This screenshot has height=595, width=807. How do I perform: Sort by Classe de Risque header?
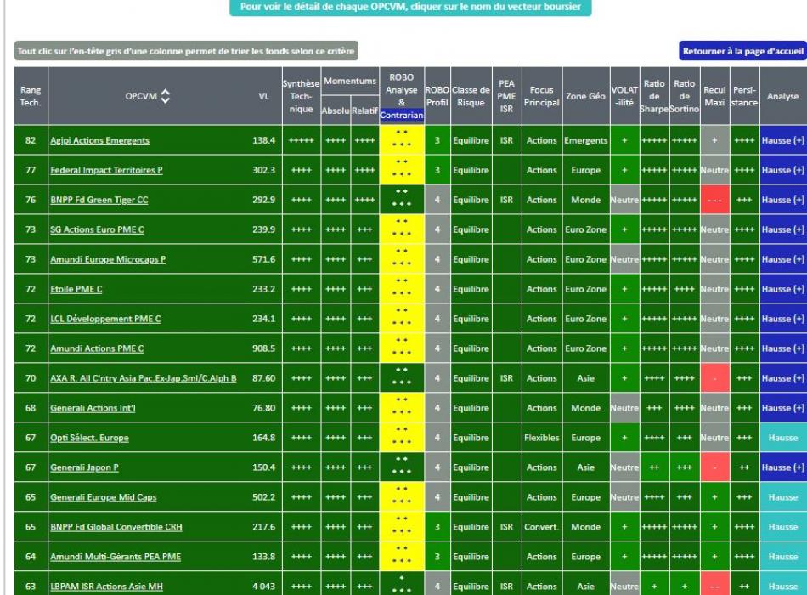471,96
